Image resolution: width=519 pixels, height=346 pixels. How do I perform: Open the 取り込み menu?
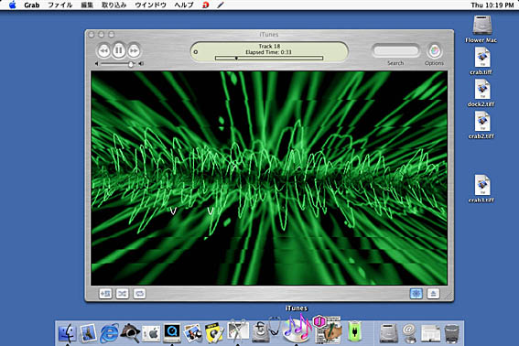tap(114, 5)
